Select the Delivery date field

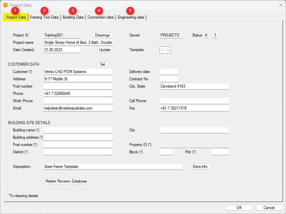point(169,72)
